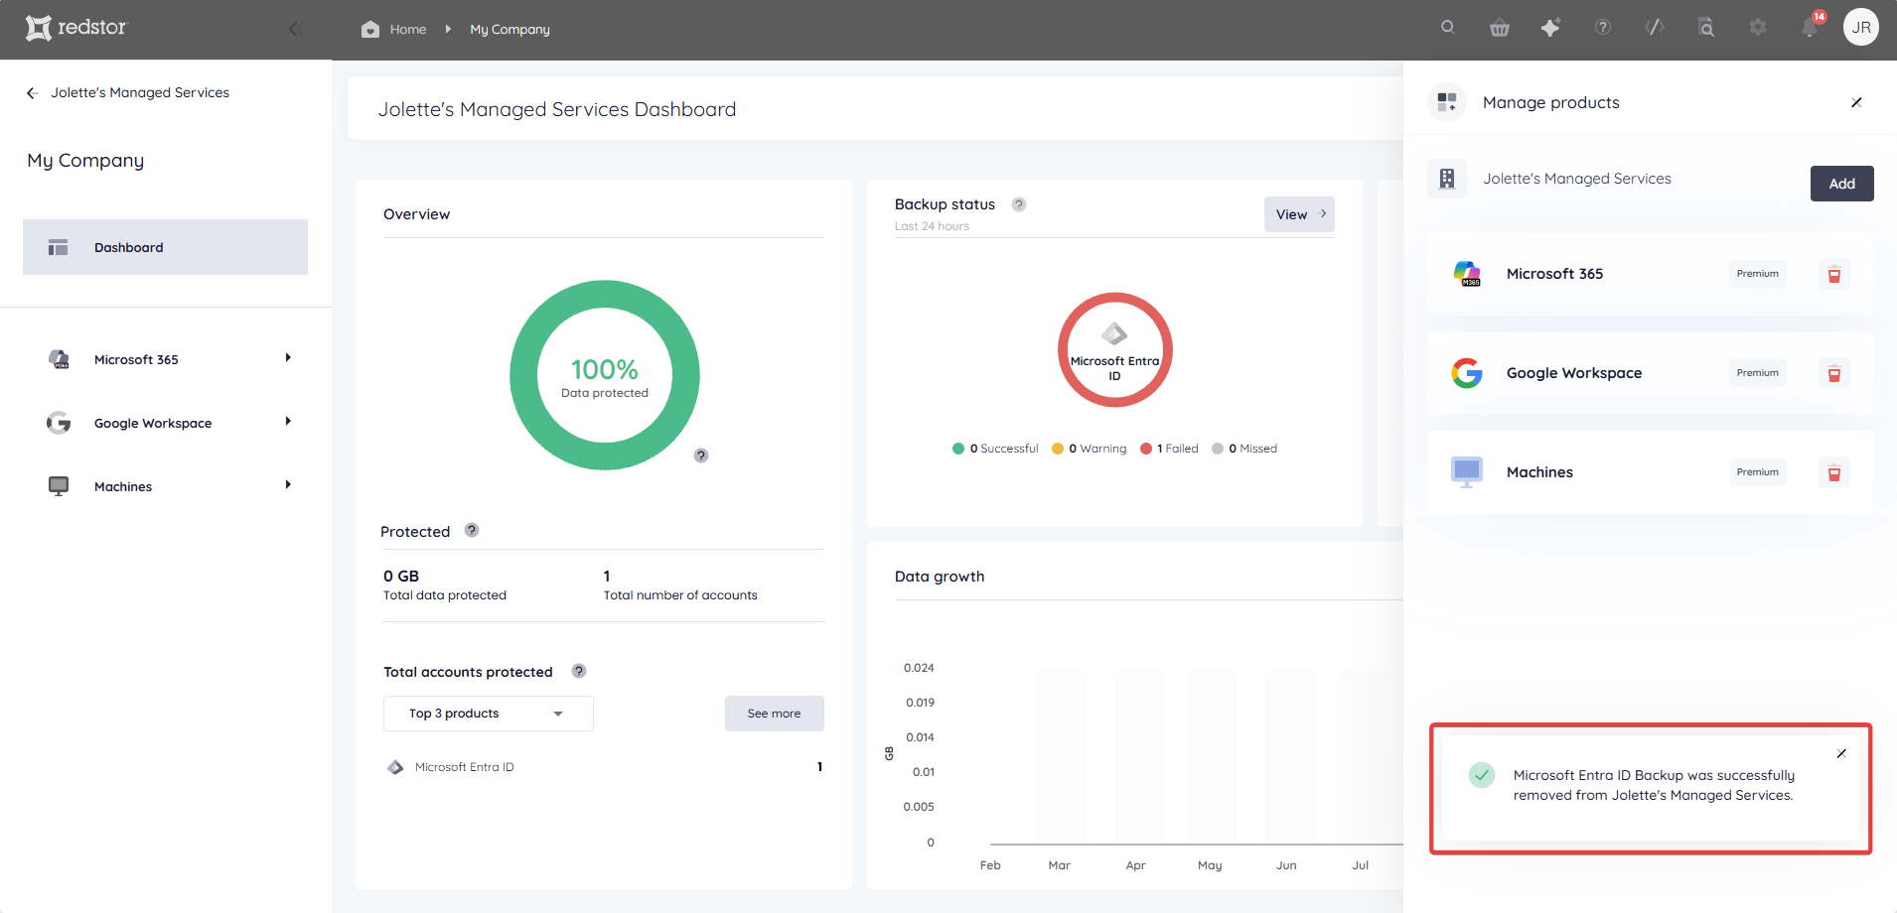Click the Total number of accounts value
This screenshot has height=913, width=1897.
[x=607, y=576]
